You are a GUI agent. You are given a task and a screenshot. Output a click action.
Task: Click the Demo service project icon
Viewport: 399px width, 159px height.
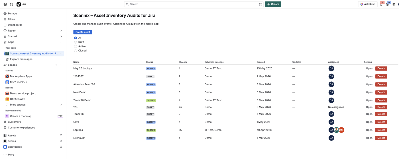point(7,93)
